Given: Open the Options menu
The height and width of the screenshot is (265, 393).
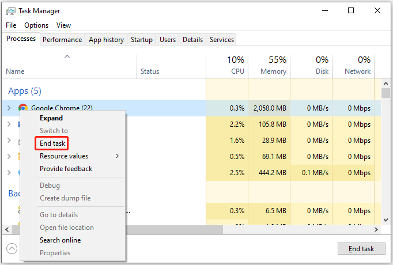Looking at the screenshot, I should [36, 25].
